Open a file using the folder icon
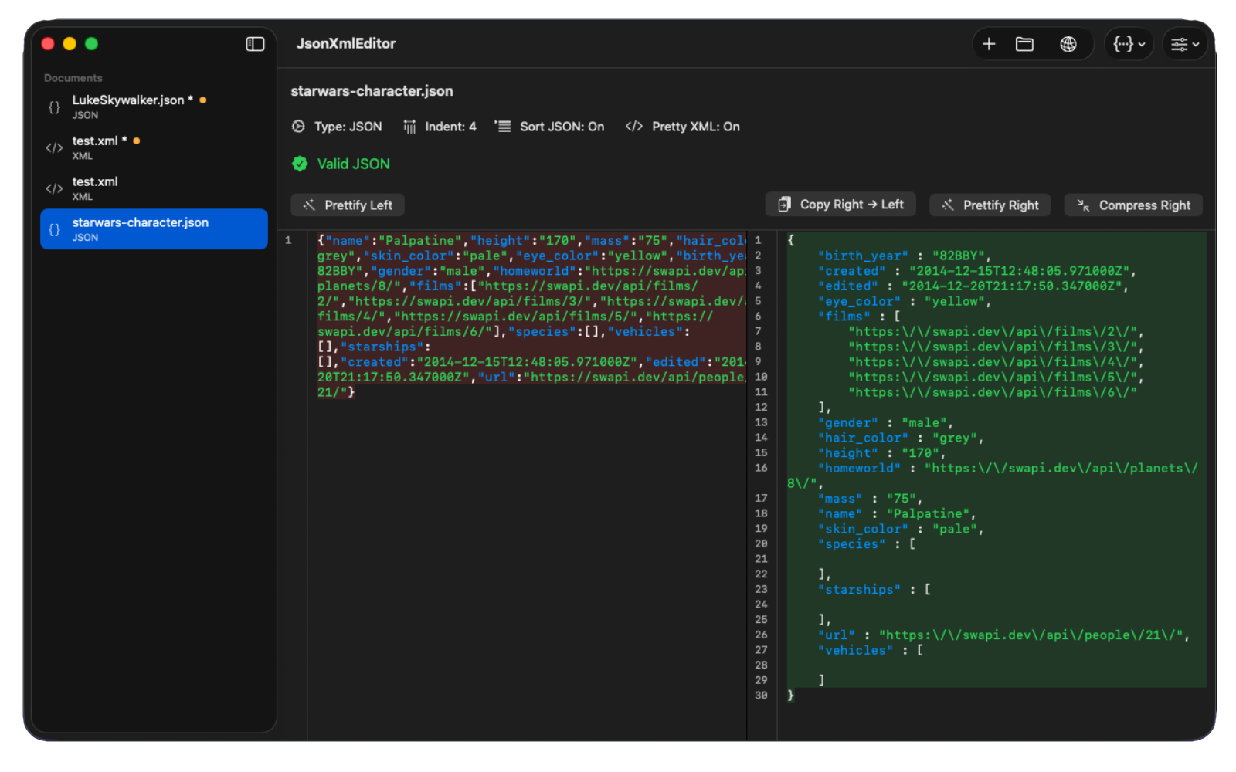This screenshot has width=1236, height=772. coord(1025,44)
